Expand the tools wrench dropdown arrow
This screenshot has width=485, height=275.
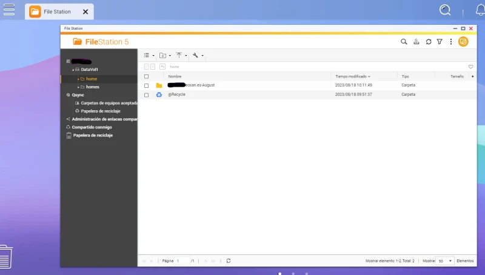202,56
